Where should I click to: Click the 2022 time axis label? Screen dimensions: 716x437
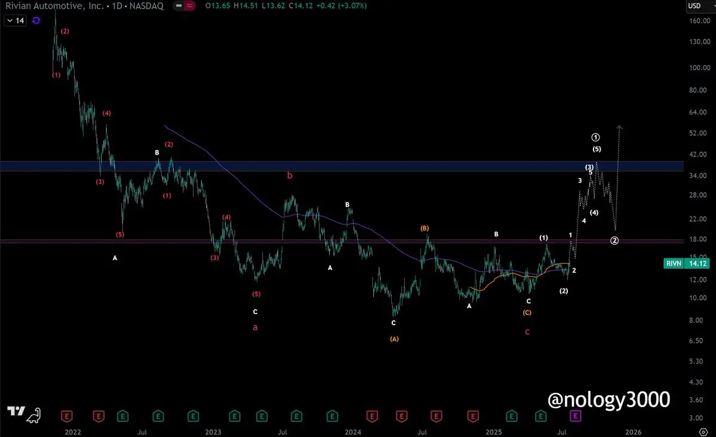tap(73, 432)
